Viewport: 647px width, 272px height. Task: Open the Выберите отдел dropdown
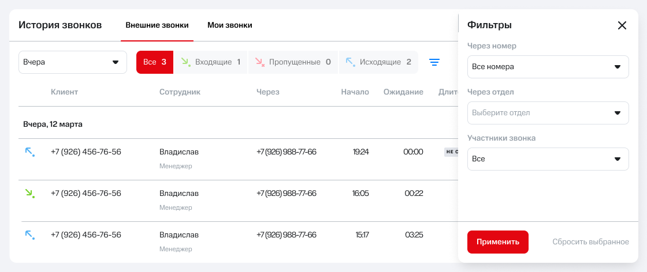pos(548,113)
